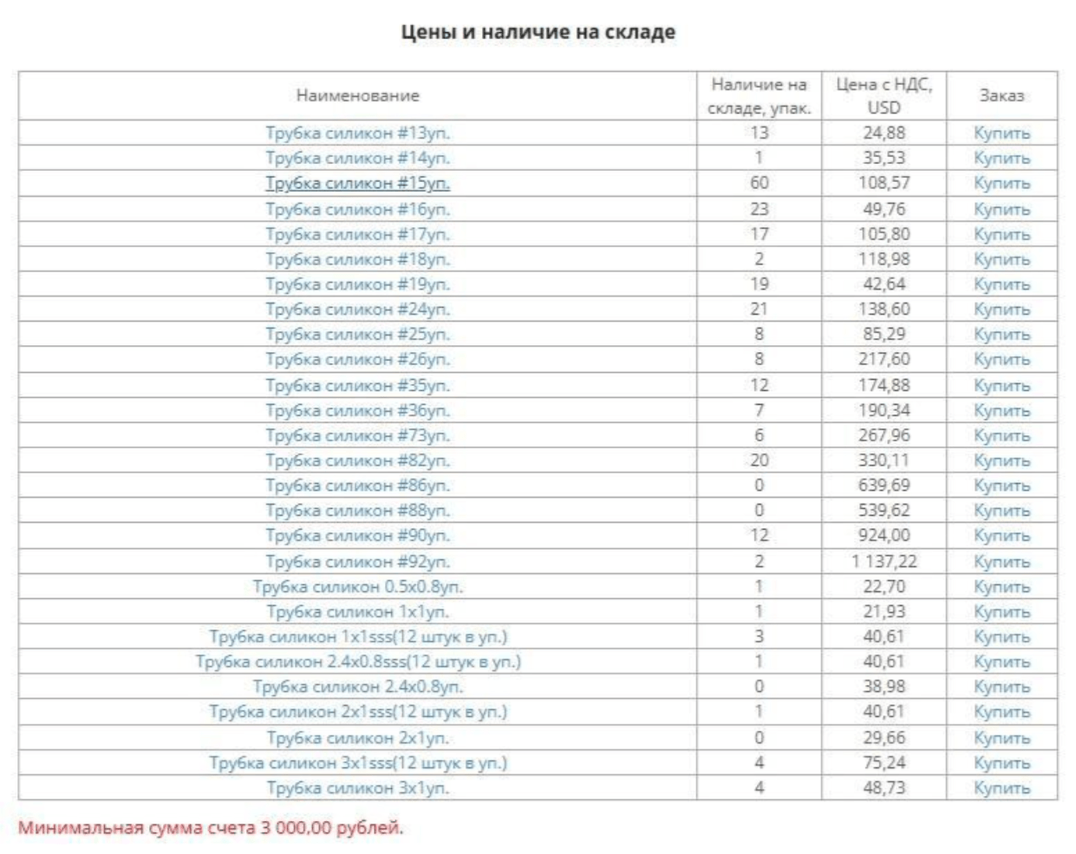The width and height of the screenshot is (1076, 854).
Task: Click Купить for Трубка силикон #82уп.
Action: 1001,460
